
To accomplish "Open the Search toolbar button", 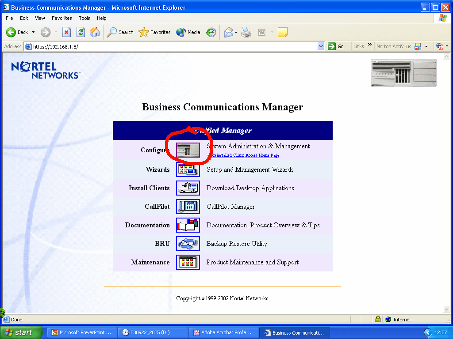I will 120,32.
